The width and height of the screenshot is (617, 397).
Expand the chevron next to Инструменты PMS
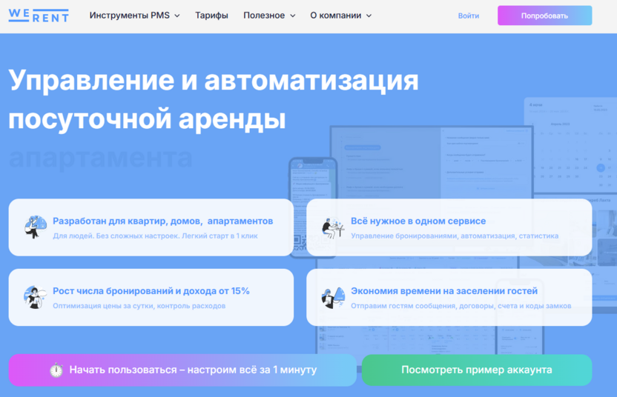(x=177, y=16)
